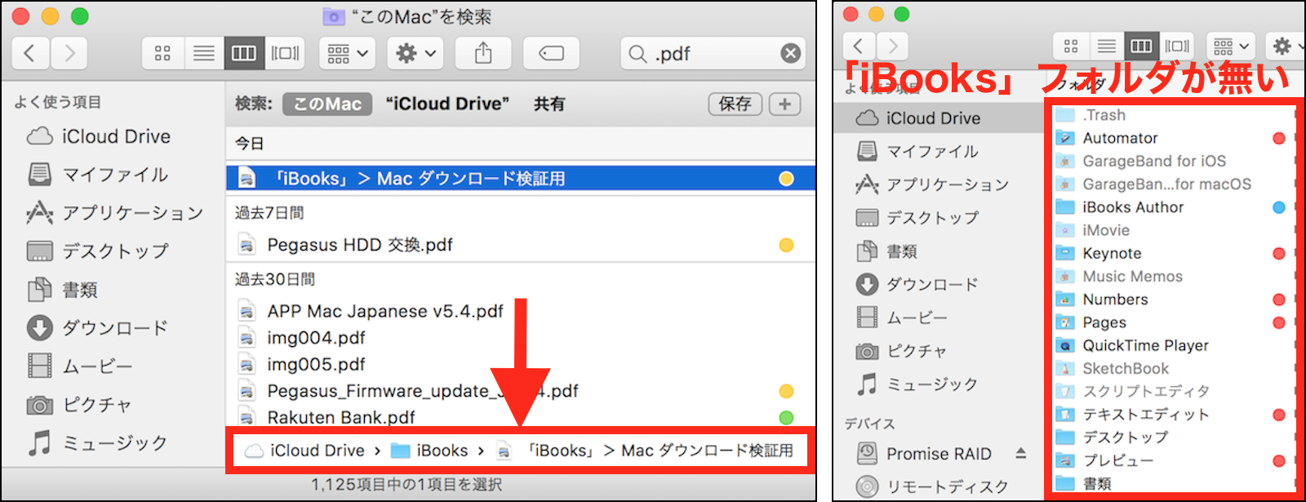
Task: Open arrange-by dropdown in left Finder window
Action: click(347, 54)
